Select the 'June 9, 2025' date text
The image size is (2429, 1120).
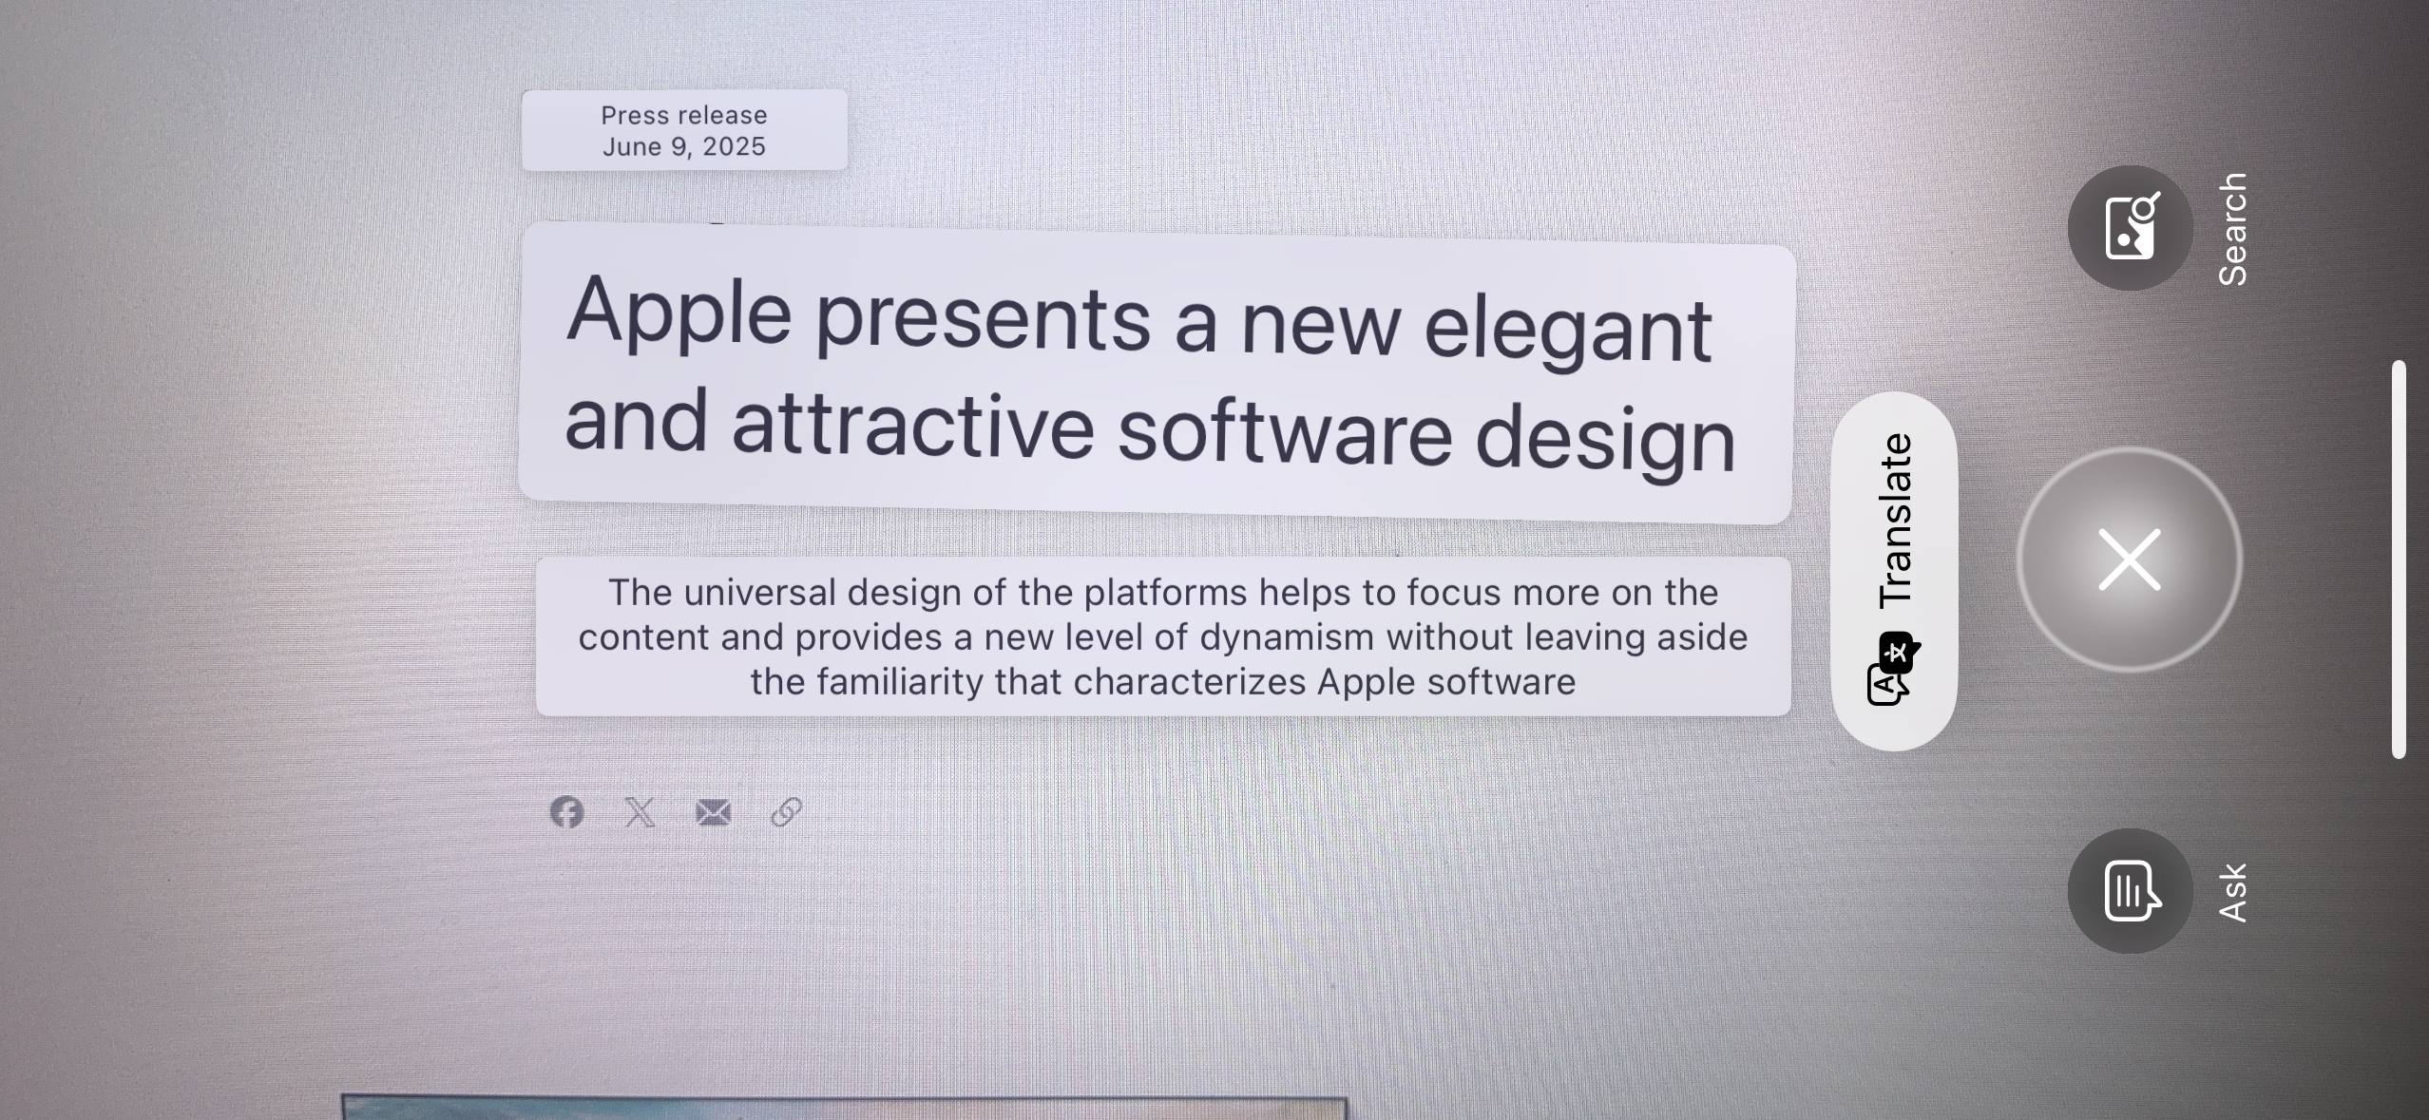[x=684, y=147]
